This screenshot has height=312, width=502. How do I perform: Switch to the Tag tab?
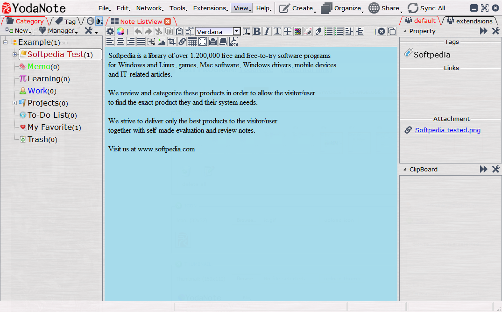[x=66, y=21]
